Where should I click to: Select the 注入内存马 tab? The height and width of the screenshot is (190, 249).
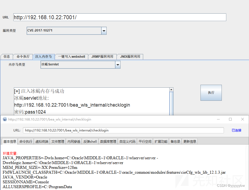(43, 57)
